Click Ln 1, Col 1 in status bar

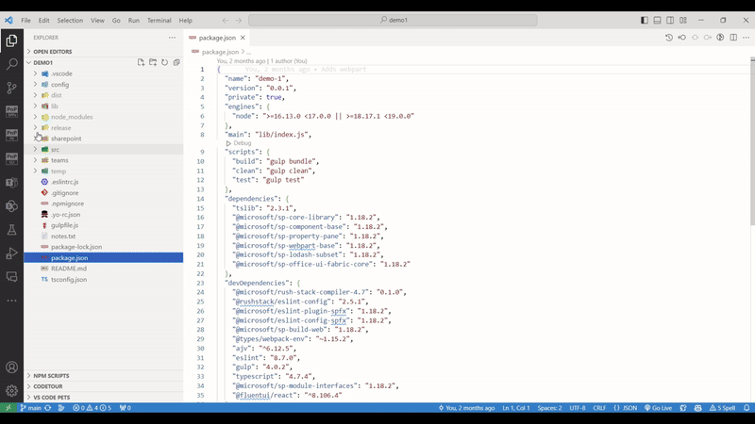tap(515, 408)
